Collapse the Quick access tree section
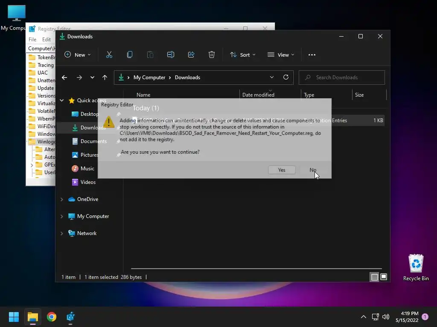The width and height of the screenshot is (437, 327). pyautogui.click(x=61, y=100)
